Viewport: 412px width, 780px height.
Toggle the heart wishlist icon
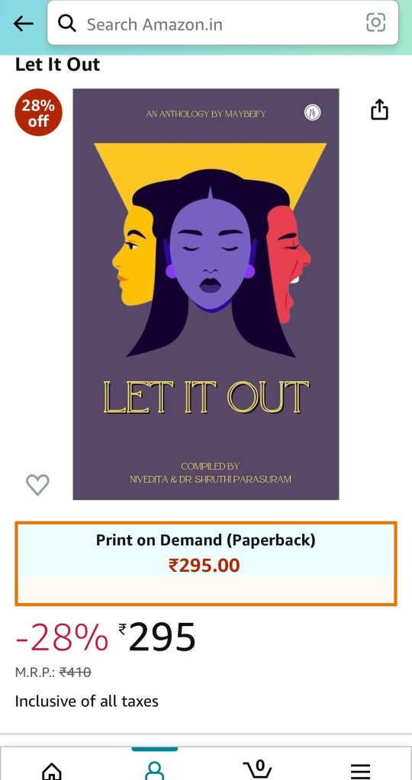point(38,484)
